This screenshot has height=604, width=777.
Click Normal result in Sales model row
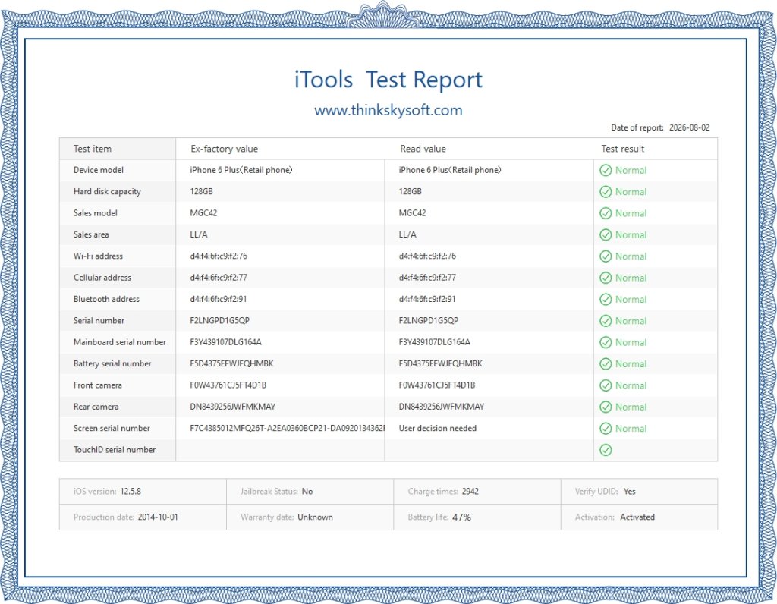(x=631, y=213)
